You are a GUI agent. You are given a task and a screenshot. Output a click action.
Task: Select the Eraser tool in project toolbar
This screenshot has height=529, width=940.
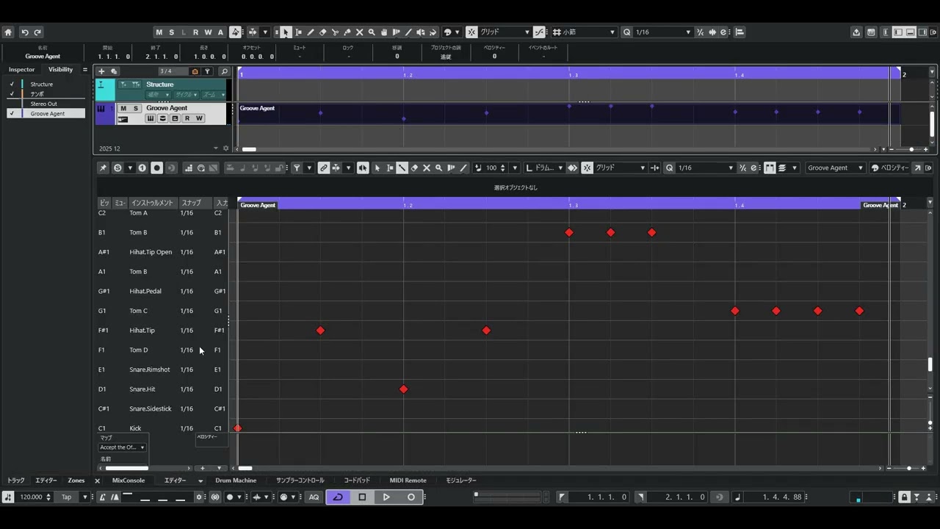pyautogui.click(x=322, y=32)
